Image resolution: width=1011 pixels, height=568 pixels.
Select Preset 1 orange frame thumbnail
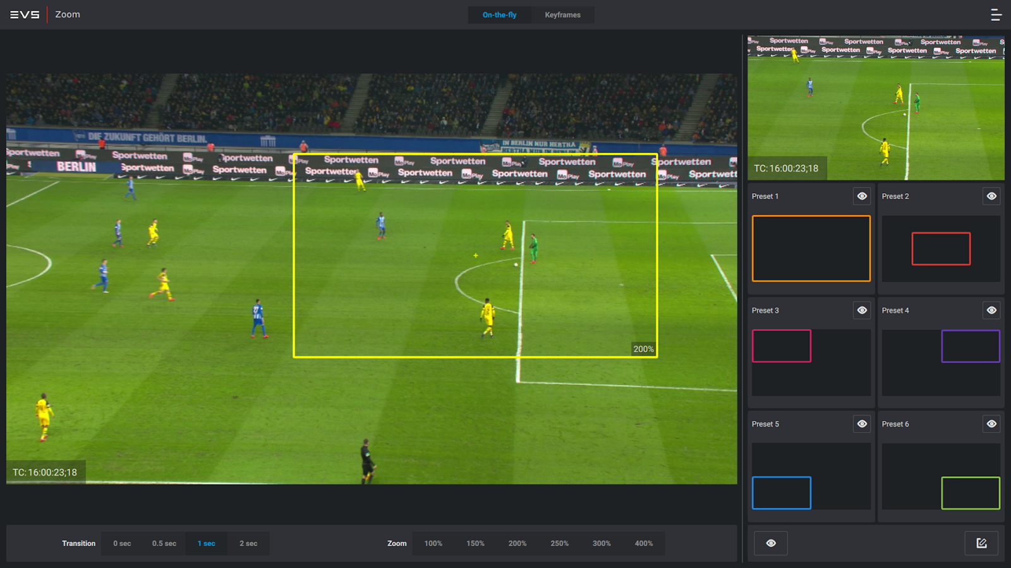coord(811,248)
